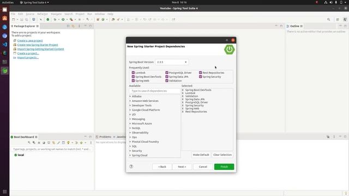Click the green Run toolbar icon
Viewport: 349px width, 196px height.
[x=63, y=20]
